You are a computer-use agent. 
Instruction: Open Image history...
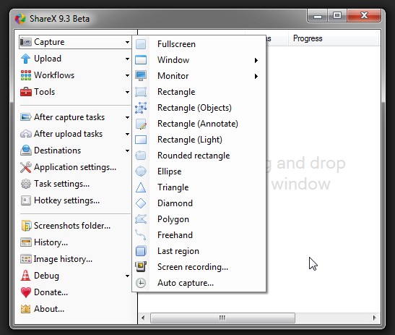click(x=75, y=259)
